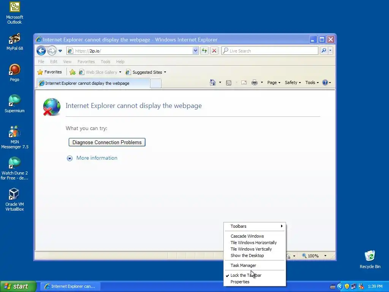Click the Back navigation arrow button
389x292 pixels.
[x=41, y=51]
